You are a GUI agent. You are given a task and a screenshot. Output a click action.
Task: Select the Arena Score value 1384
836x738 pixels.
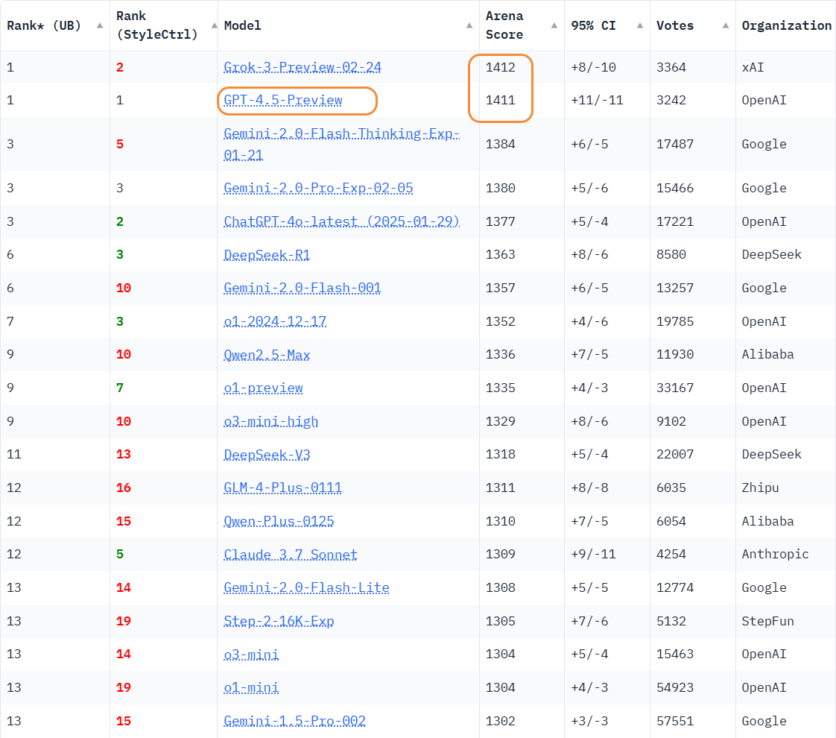point(501,144)
